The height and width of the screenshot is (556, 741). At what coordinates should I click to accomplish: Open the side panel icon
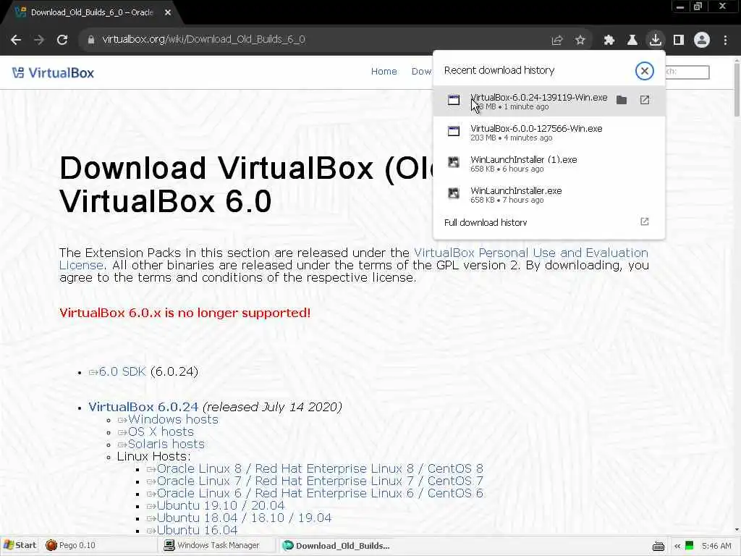(679, 41)
